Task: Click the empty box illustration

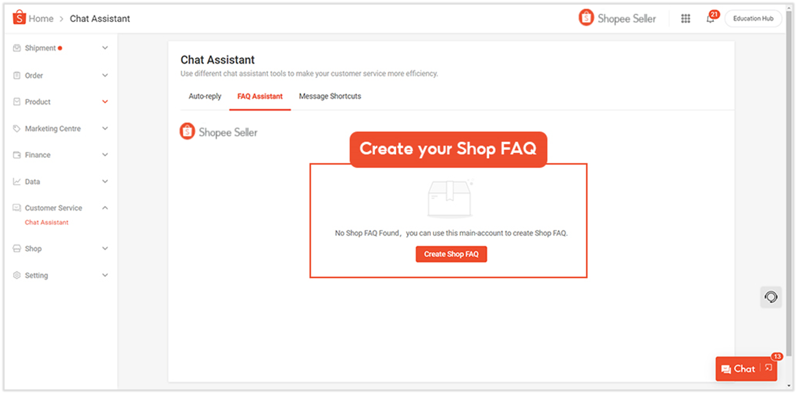Action: [x=450, y=198]
